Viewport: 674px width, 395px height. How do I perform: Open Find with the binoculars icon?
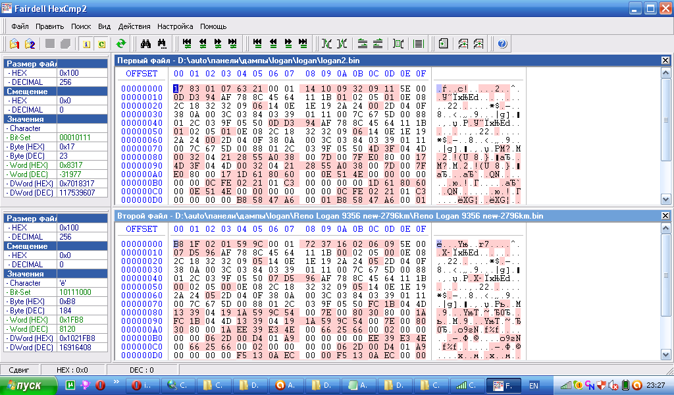click(145, 44)
